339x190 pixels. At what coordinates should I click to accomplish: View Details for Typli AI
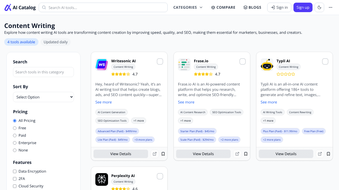pyautogui.click(x=286, y=154)
